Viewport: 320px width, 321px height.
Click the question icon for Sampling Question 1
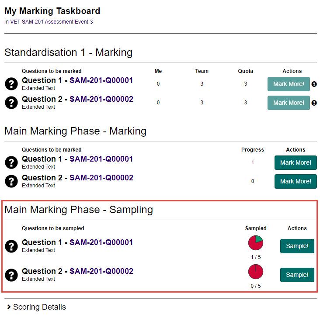[x=11, y=246]
